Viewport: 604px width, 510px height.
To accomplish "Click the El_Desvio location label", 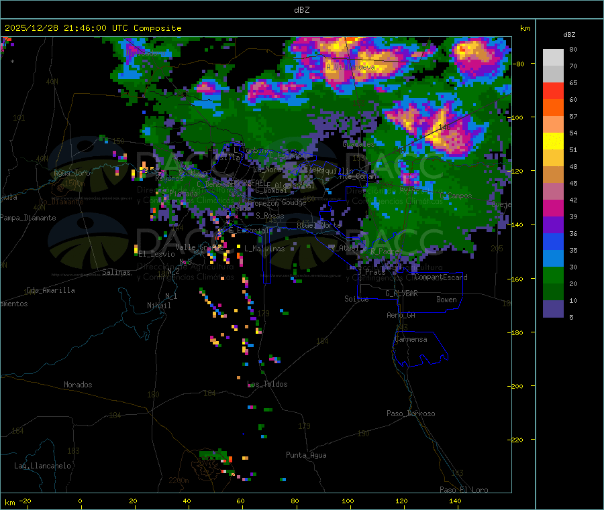I will [x=156, y=254].
